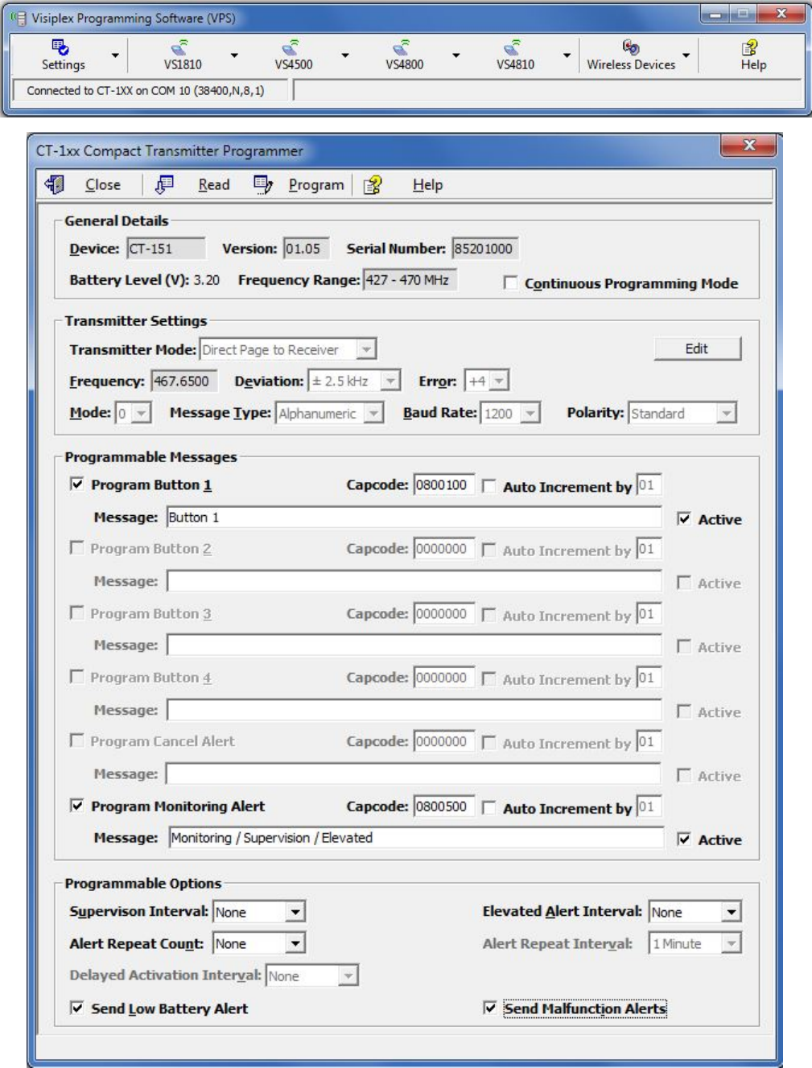Click the Device field showing CT-151

click(165, 248)
